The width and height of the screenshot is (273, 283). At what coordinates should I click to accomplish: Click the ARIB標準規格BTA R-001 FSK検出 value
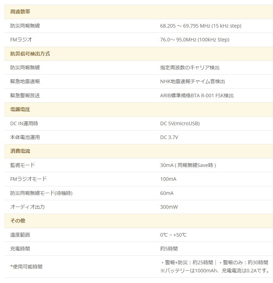(197, 96)
